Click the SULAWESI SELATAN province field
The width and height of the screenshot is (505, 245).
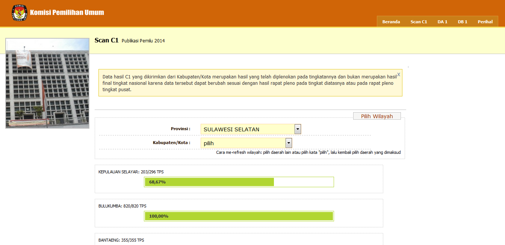point(247,129)
